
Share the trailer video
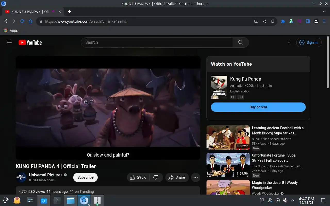[177, 177]
